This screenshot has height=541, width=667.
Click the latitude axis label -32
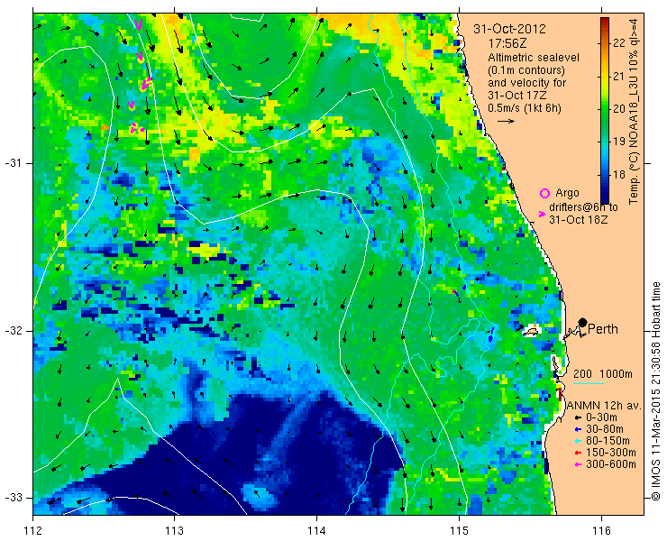[12, 331]
